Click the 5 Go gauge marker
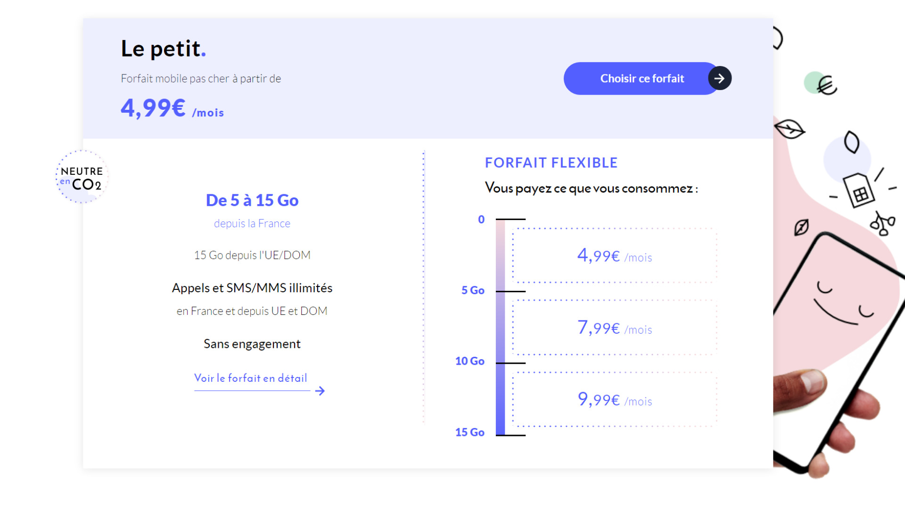Screen dimensions: 905x509 (x=473, y=290)
